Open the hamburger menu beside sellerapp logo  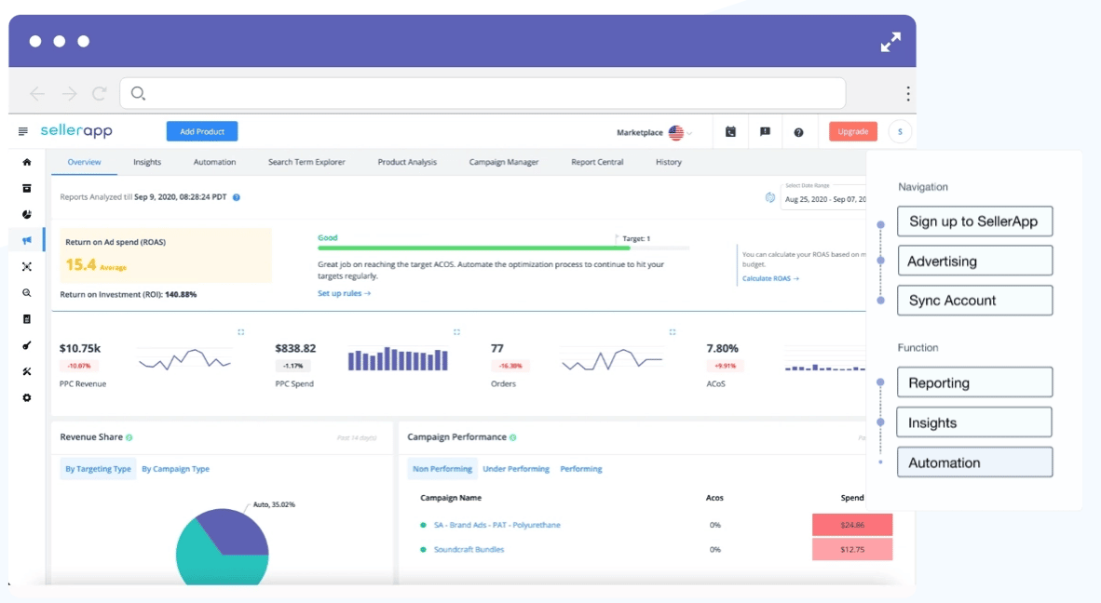[x=23, y=131]
